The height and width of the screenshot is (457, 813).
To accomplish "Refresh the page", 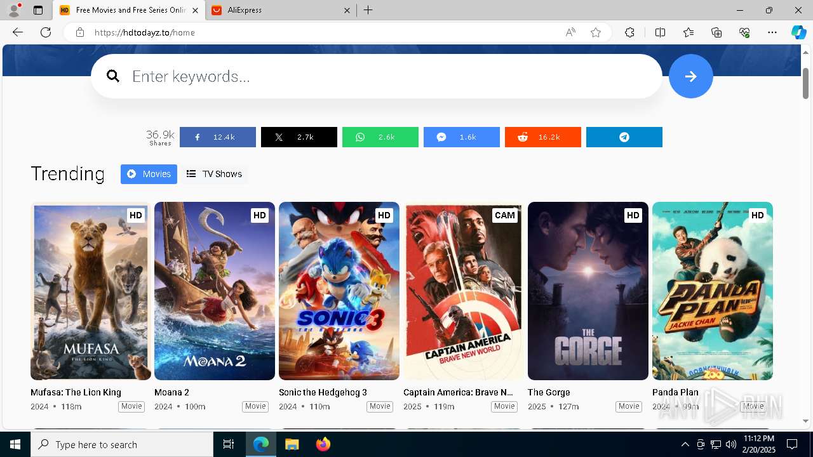I will 46,32.
